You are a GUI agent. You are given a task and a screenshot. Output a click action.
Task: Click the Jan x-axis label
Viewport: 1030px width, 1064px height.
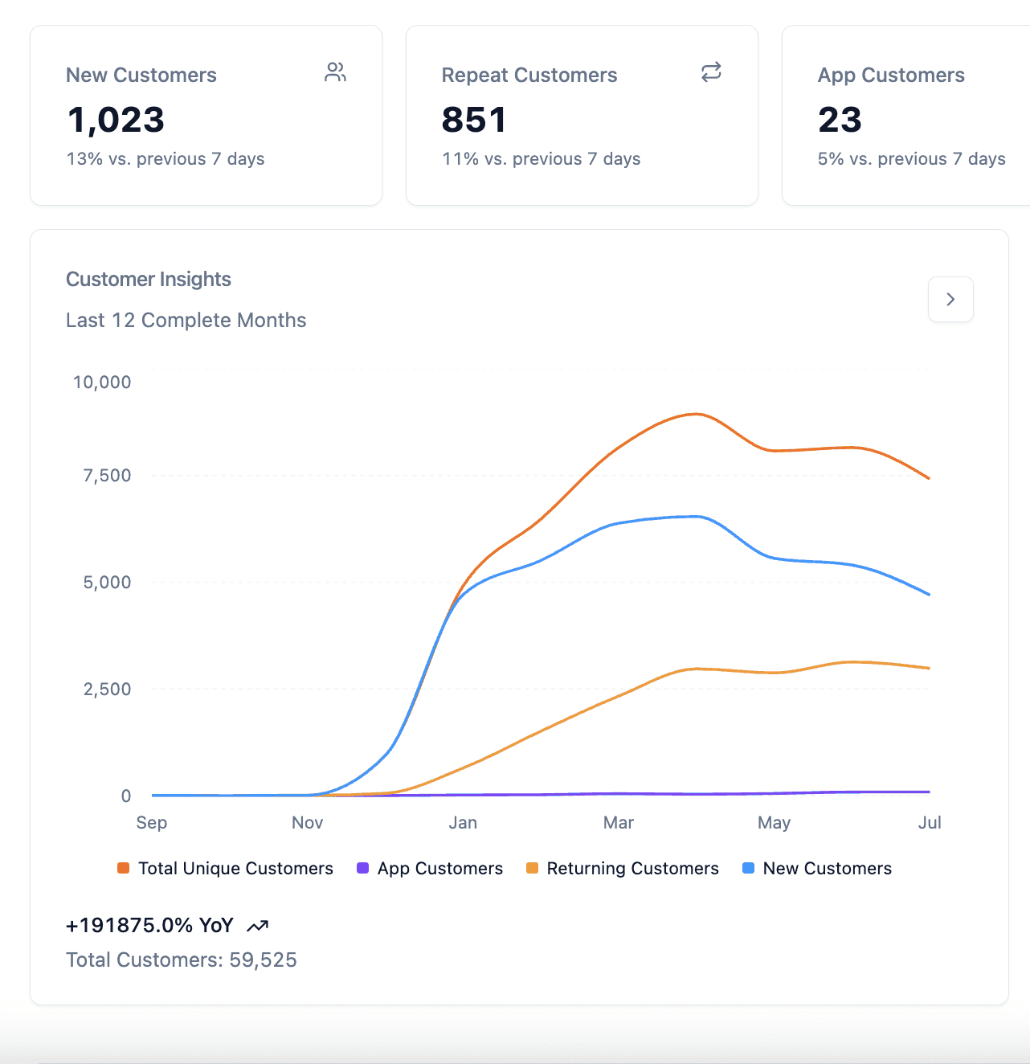pos(463,823)
